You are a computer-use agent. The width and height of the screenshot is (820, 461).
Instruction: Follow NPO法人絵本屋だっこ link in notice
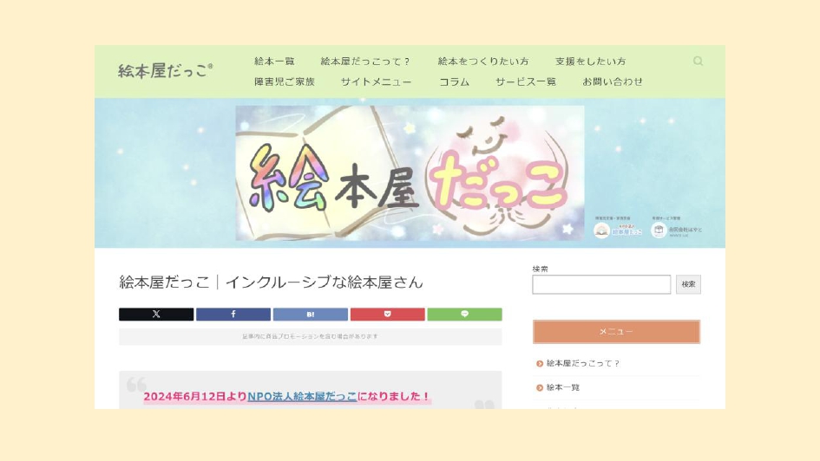pyautogui.click(x=302, y=396)
